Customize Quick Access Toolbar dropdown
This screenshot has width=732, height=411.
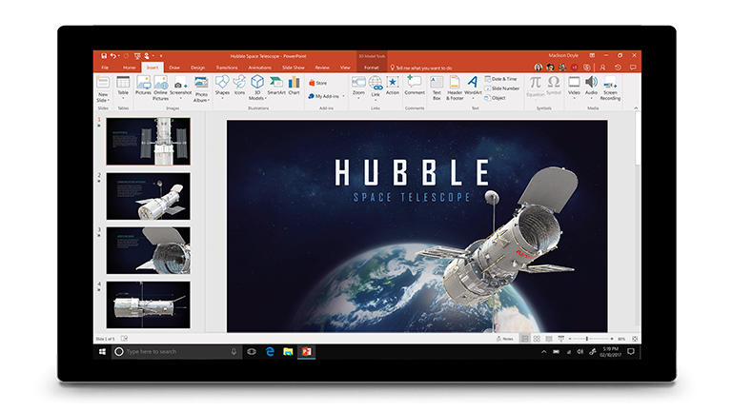(161, 56)
